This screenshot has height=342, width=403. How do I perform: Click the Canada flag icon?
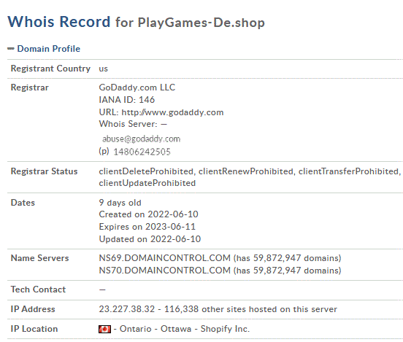coord(105,329)
